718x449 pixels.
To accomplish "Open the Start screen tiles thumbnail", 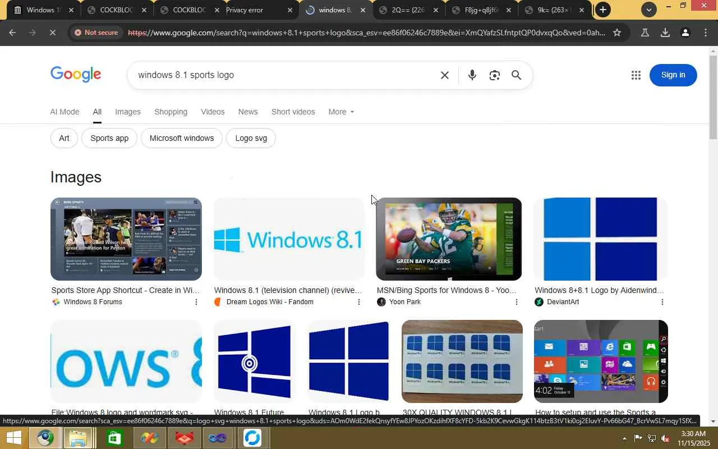I will pos(601,361).
